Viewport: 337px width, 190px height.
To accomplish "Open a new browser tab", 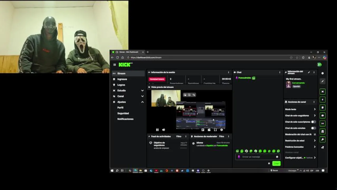I will 148,52.
